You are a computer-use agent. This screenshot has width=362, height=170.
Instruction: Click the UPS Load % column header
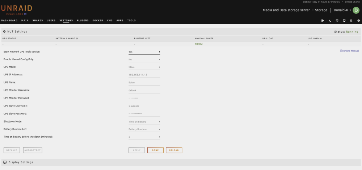[x=315, y=38]
